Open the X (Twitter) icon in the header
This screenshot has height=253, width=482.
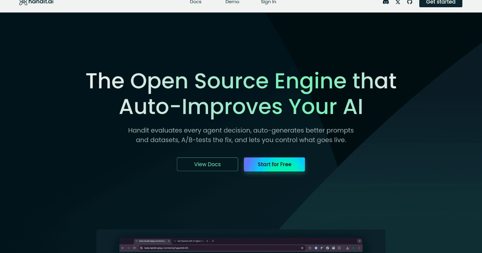398,2
